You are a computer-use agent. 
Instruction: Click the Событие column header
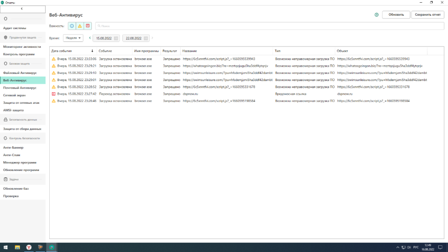(x=115, y=51)
